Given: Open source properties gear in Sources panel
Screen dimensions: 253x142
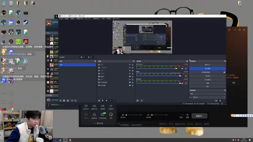Looking at the screenshot, I should pos(107,101).
